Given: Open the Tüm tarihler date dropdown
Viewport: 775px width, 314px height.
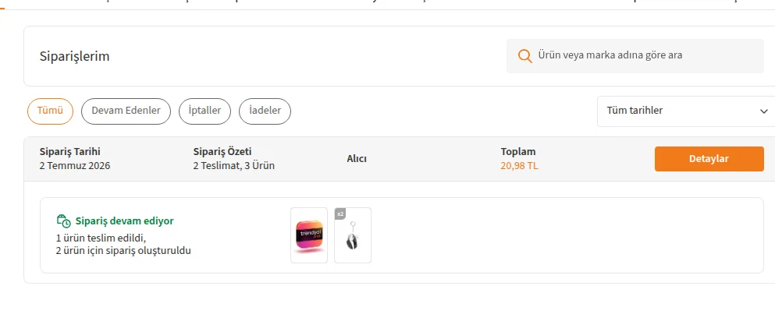Looking at the screenshot, I should click(686, 111).
